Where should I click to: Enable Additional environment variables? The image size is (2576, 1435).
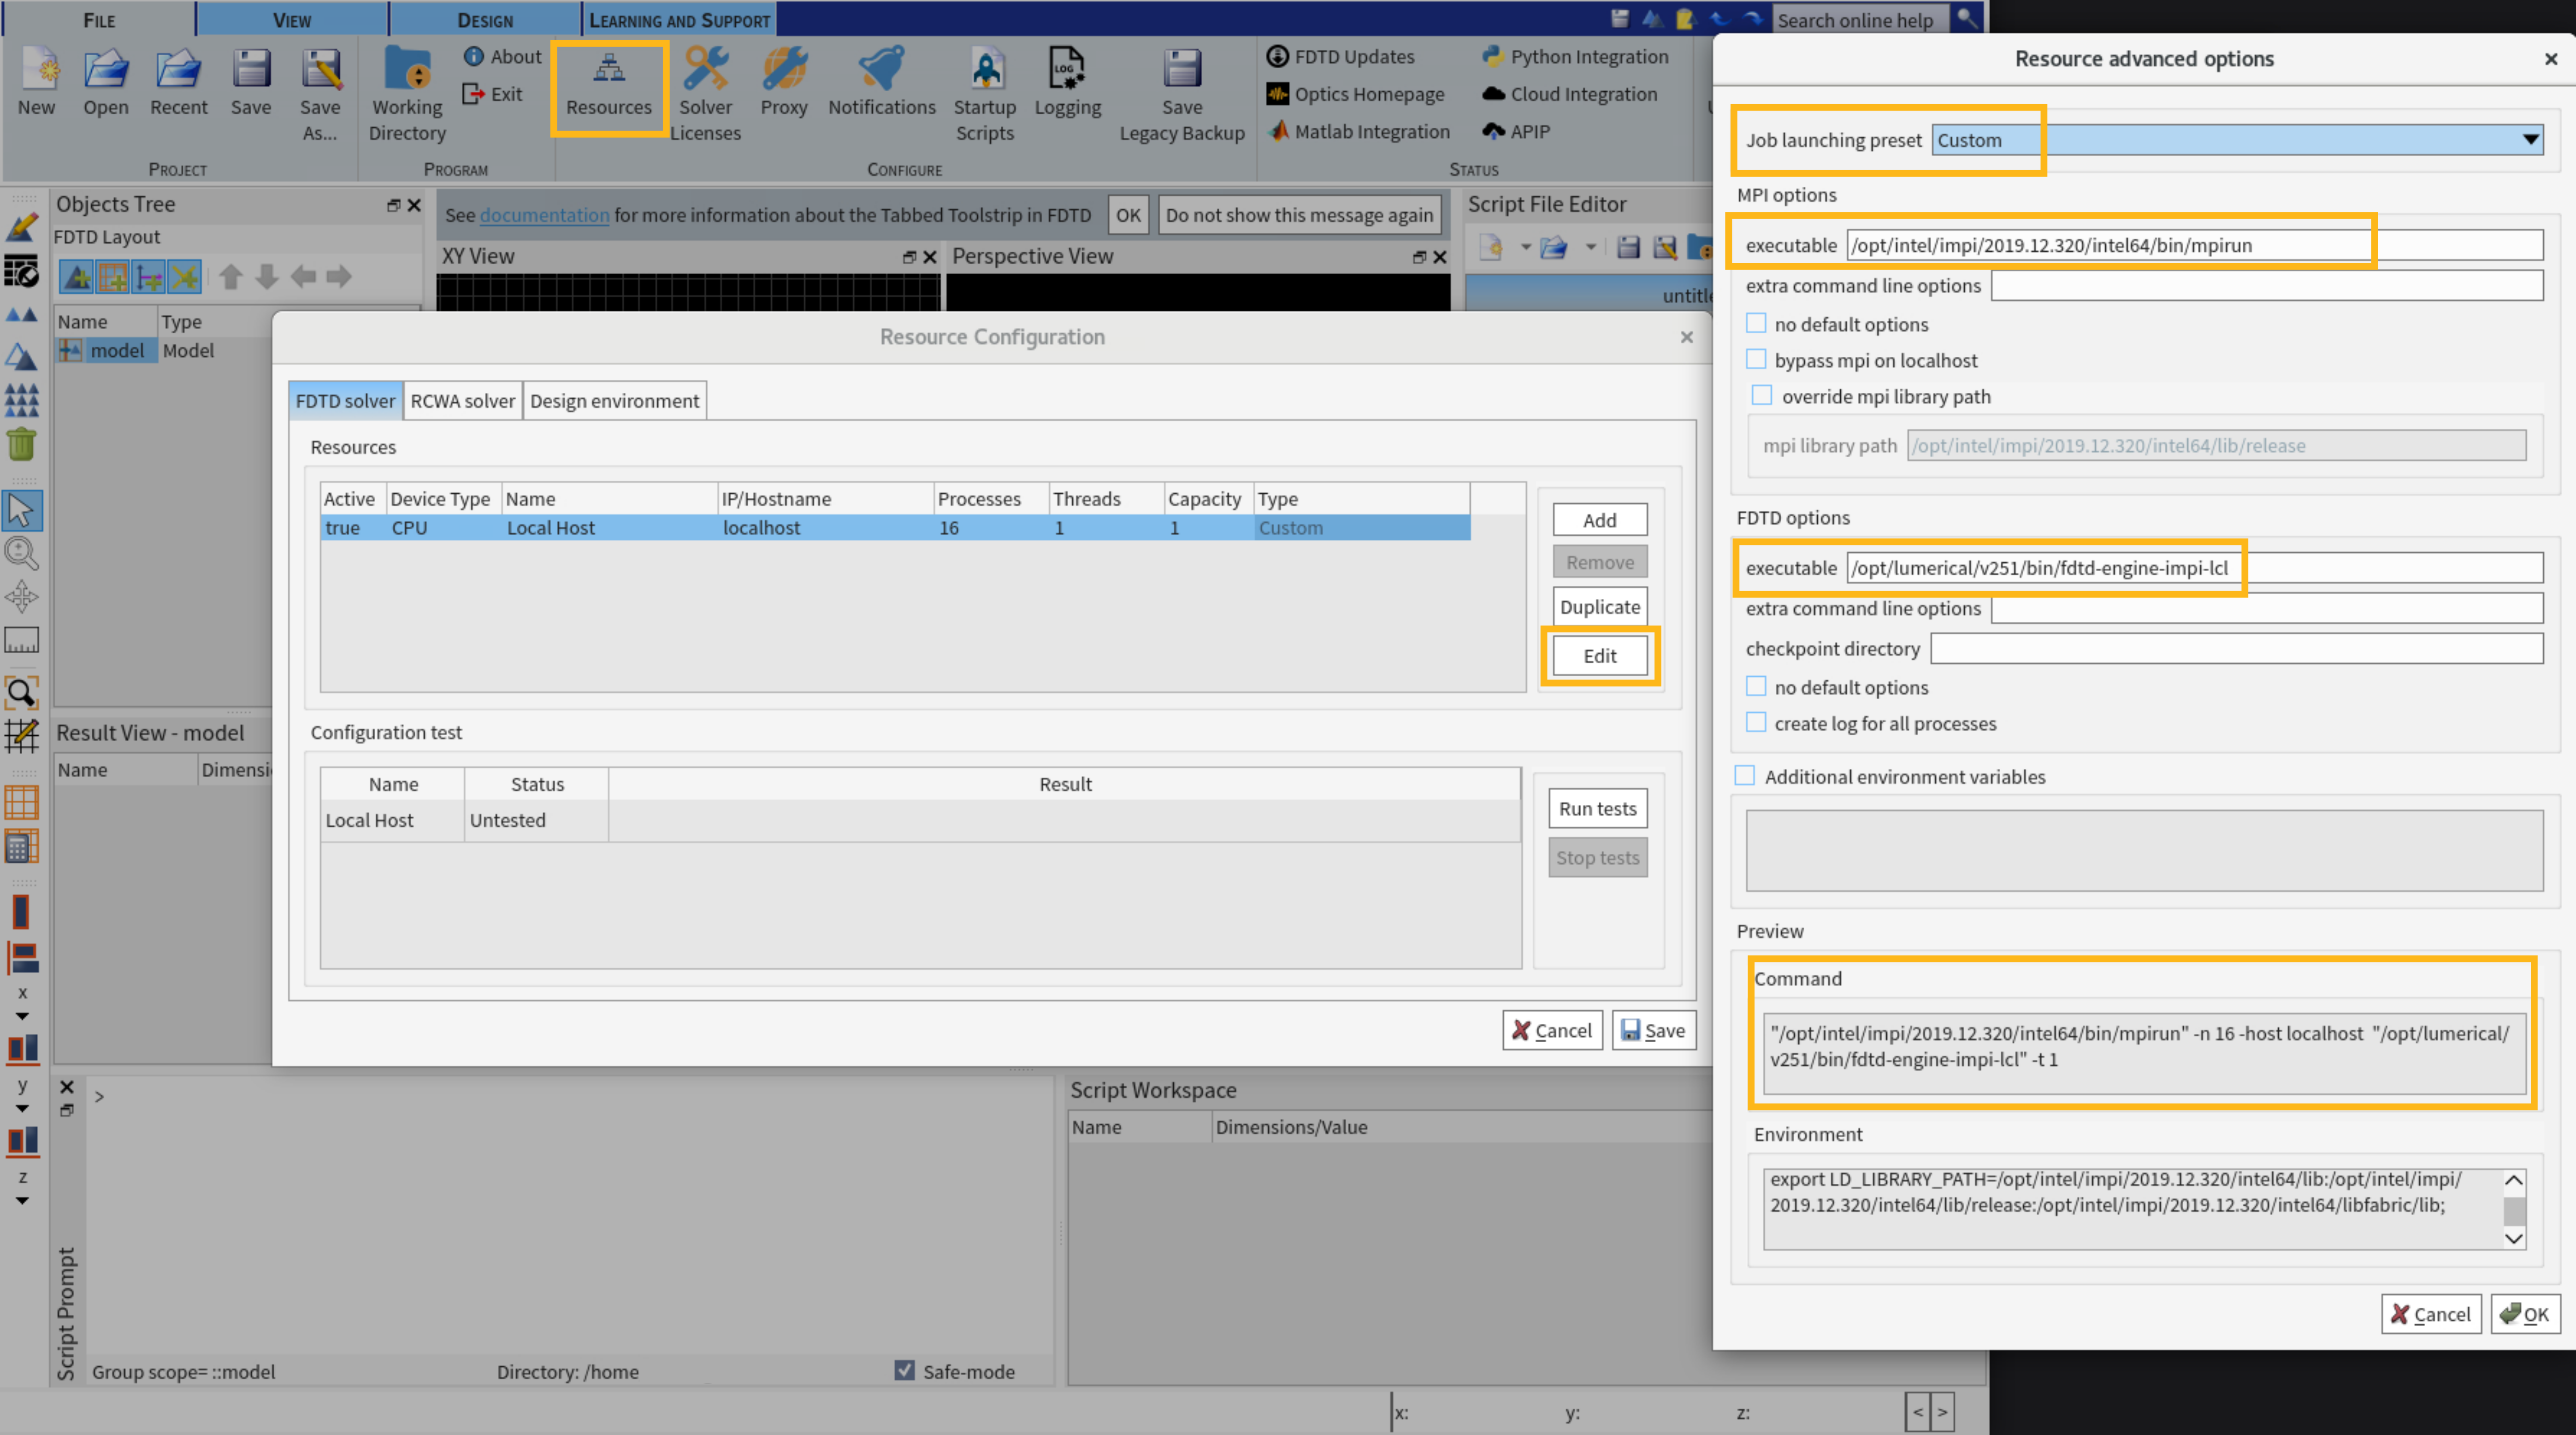tap(1745, 776)
